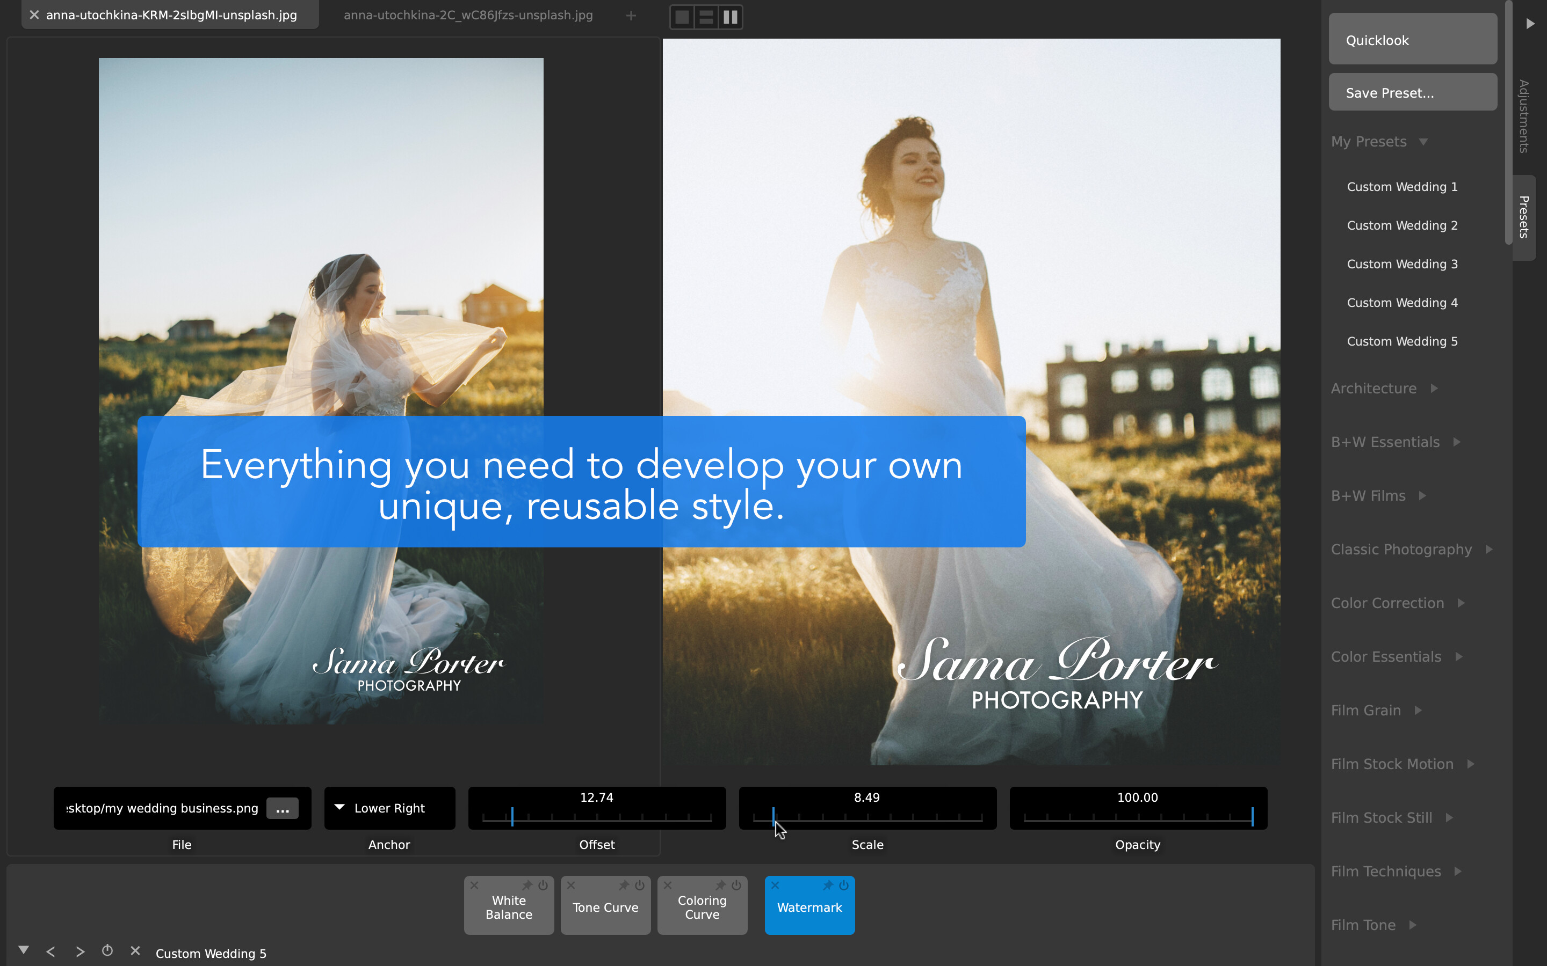
Task: Expand the Film Grain preset category
Action: [1376, 710]
